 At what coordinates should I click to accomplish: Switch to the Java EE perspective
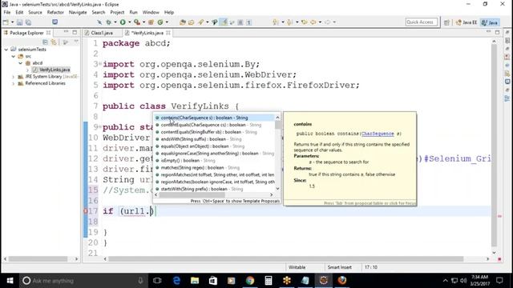click(x=467, y=22)
